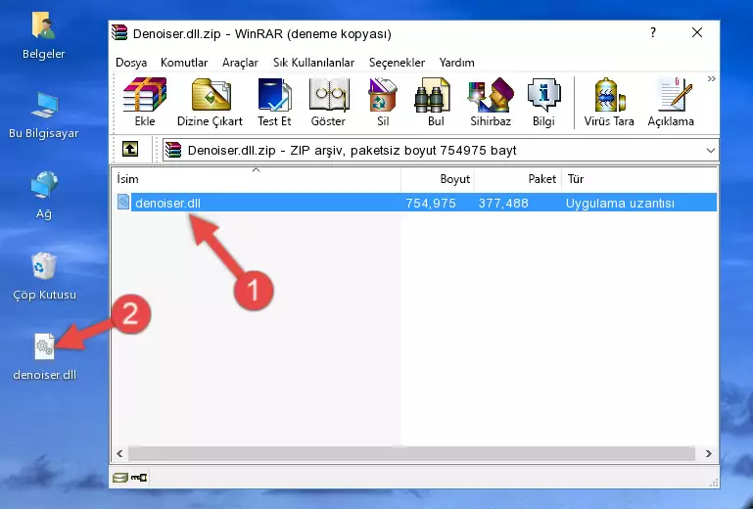Click the Sil delete icon
The height and width of the screenshot is (509, 753).
click(x=383, y=102)
